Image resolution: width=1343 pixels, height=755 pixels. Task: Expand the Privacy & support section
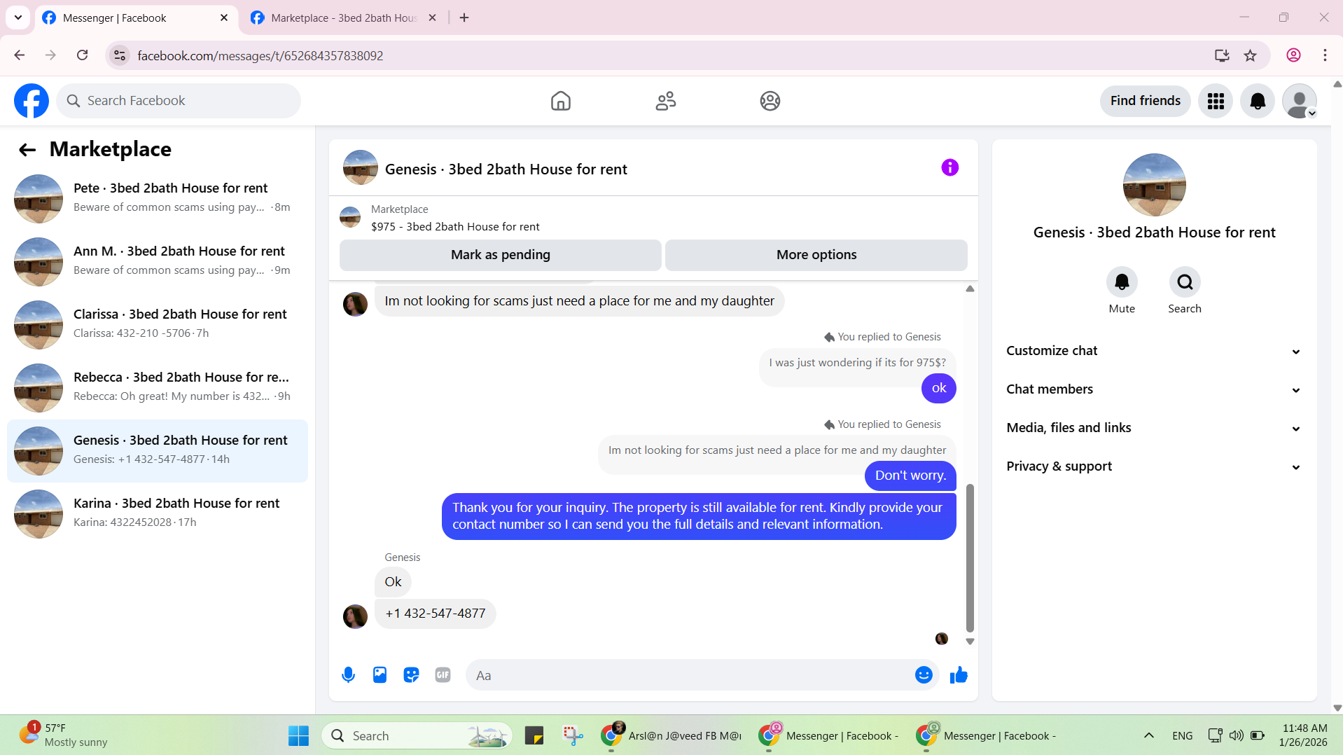tap(1154, 466)
